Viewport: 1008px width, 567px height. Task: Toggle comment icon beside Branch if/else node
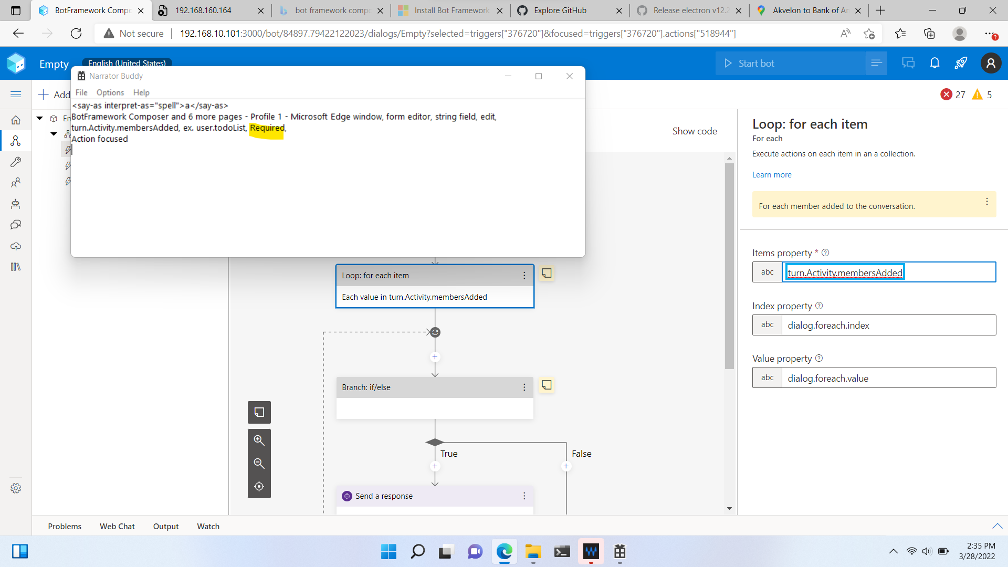point(547,385)
